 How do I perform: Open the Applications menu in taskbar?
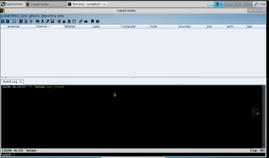tap(12, 4)
